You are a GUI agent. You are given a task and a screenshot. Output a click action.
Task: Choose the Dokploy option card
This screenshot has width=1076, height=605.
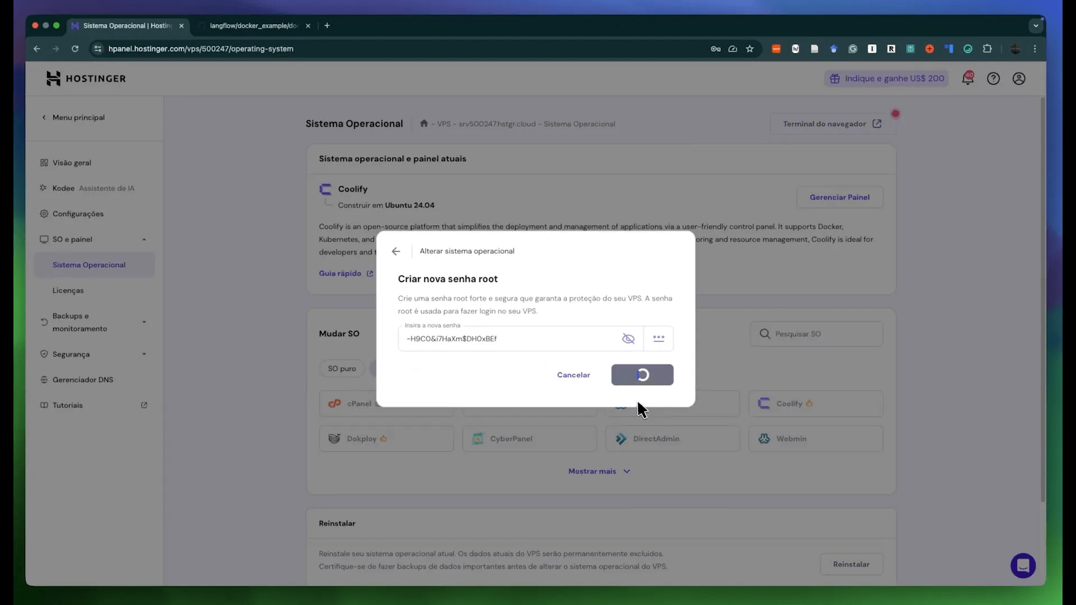coord(386,439)
